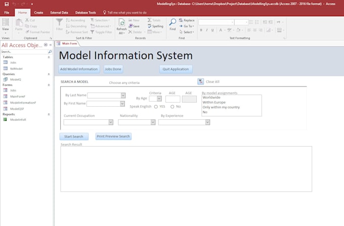The image size is (344, 226).
Task: Open the Nationality dropdown
Action: (153, 122)
